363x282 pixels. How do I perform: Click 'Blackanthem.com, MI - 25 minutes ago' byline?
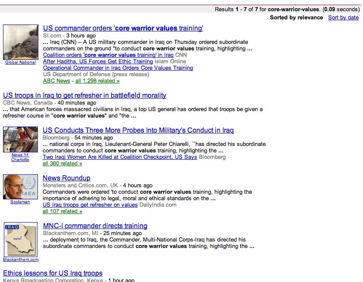click(93, 233)
